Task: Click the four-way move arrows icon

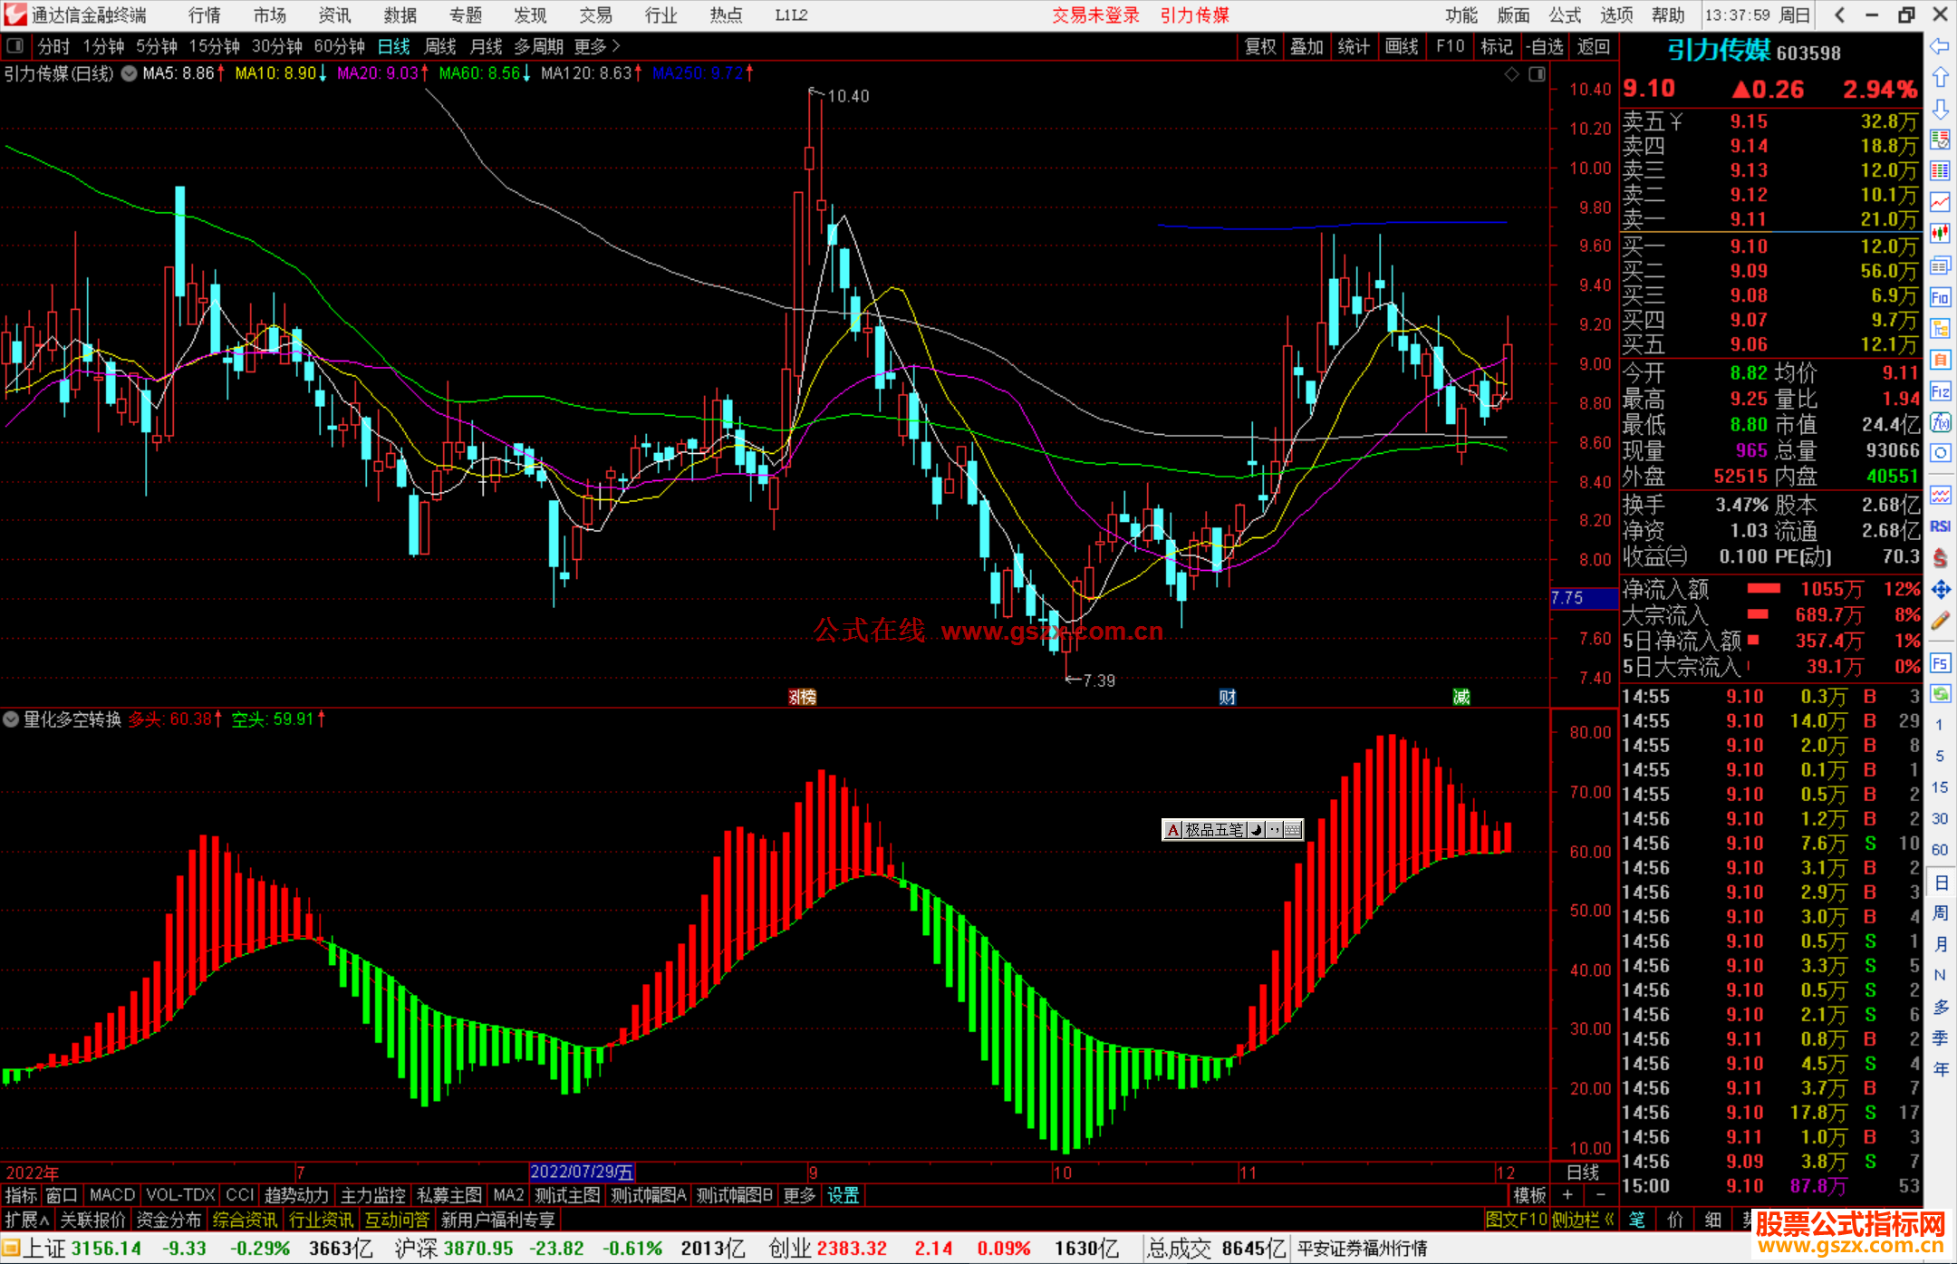Action: (1940, 590)
